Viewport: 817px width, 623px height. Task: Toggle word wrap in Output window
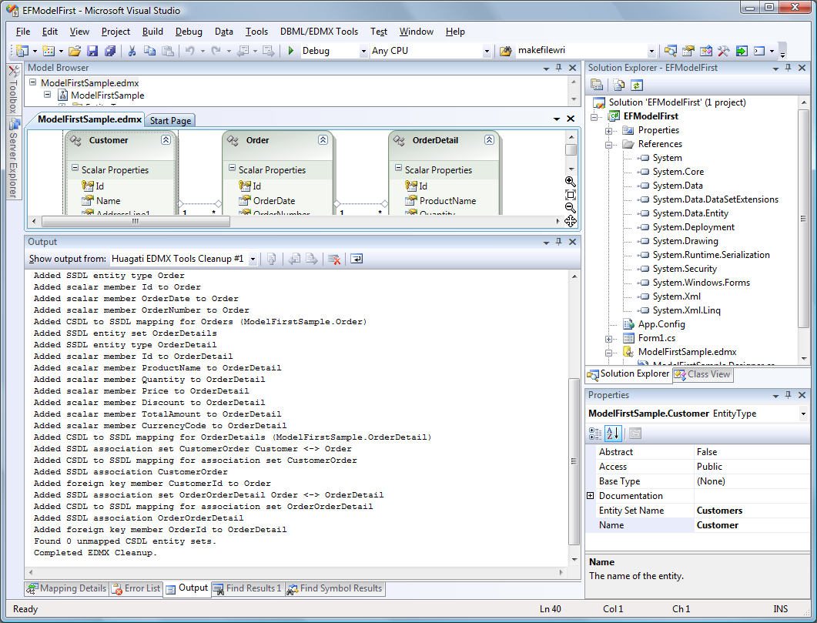click(357, 259)
